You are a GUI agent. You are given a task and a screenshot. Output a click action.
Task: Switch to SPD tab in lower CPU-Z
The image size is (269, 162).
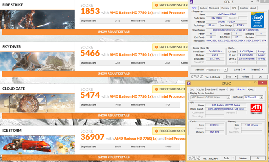point(232,89)
